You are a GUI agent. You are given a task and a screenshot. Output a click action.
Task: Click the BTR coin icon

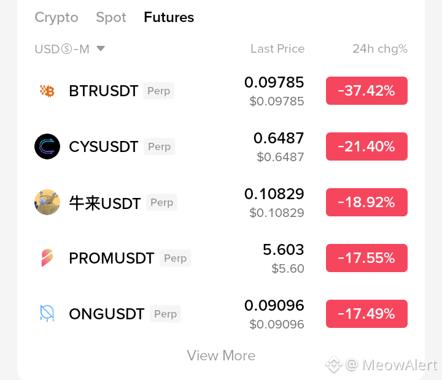[47, 91]
